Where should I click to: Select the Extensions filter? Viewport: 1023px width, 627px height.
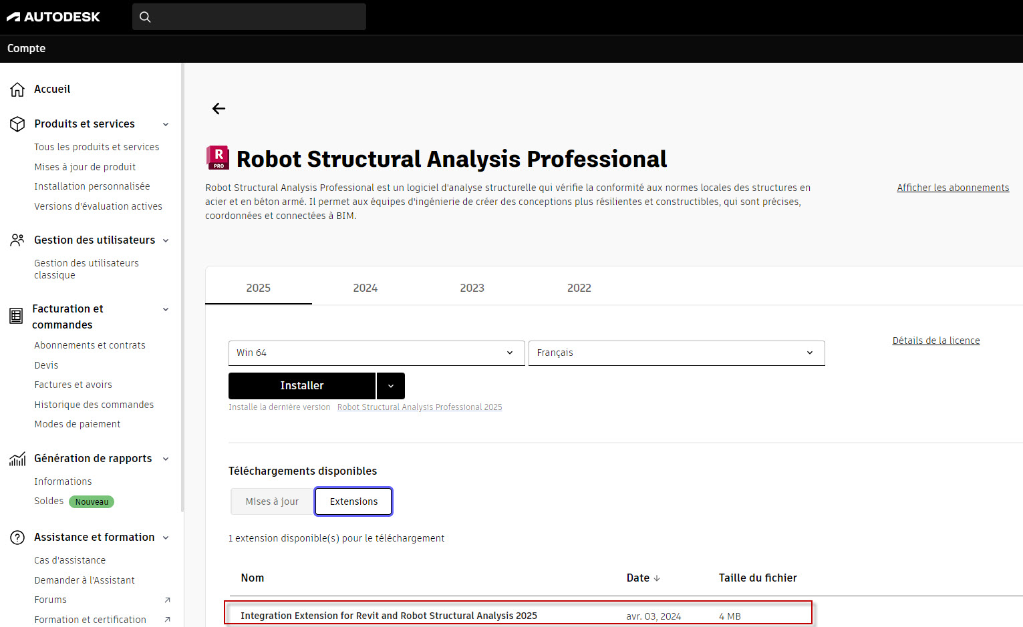pos(353,501)
